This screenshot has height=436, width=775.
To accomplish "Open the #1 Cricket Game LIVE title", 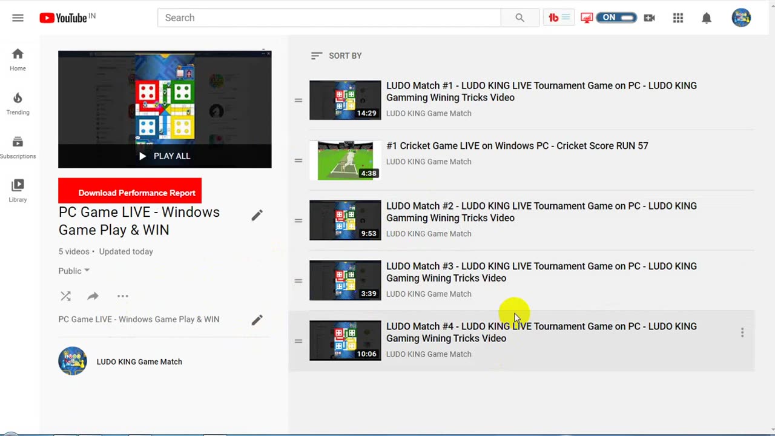I will tap(517, 146).
